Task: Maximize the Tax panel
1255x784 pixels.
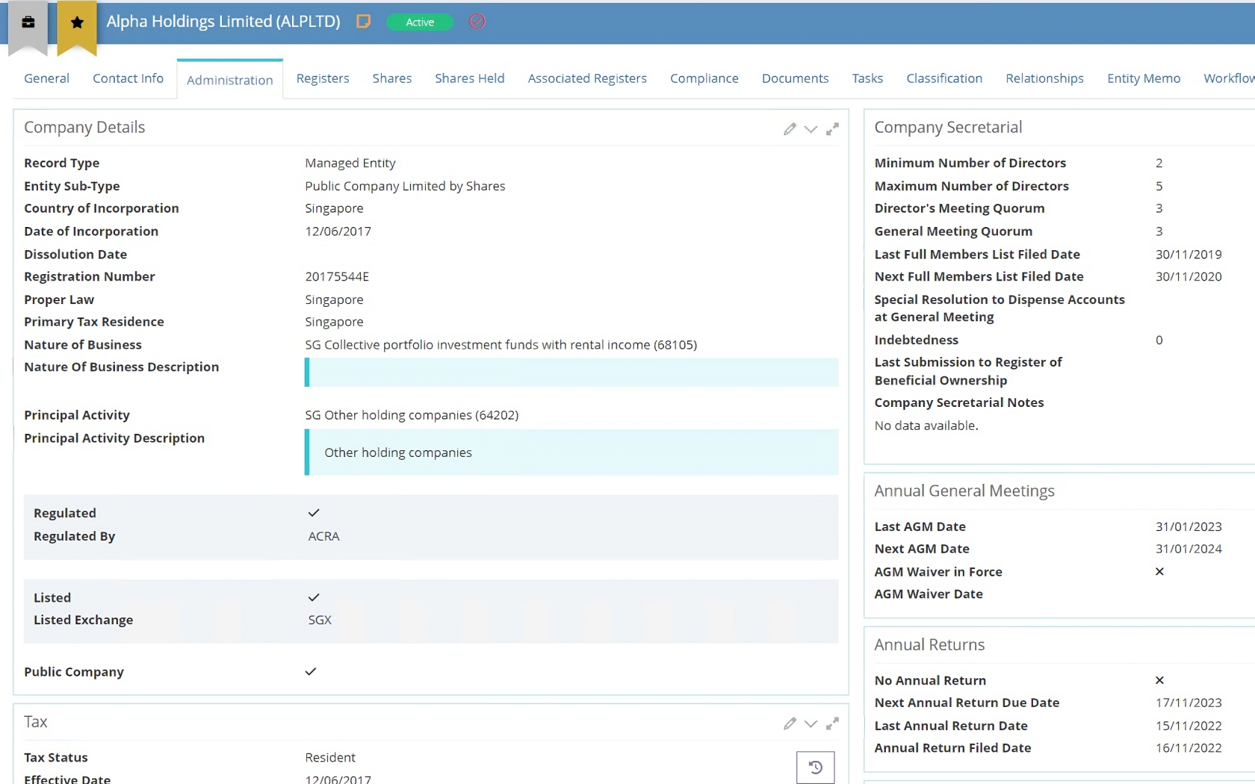Action: click(832, 724)
